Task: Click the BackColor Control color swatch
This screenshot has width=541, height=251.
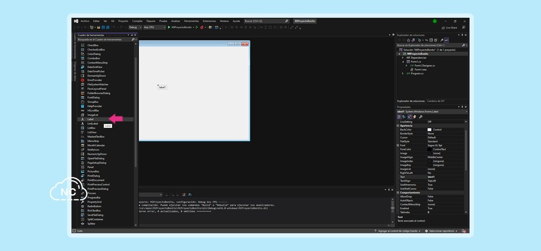Action: pyautogui.click(x=429, y=129)
